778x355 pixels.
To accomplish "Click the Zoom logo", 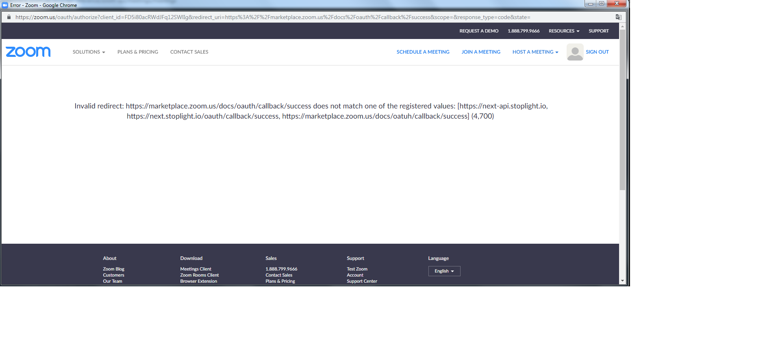I will [x=28, y=52].
